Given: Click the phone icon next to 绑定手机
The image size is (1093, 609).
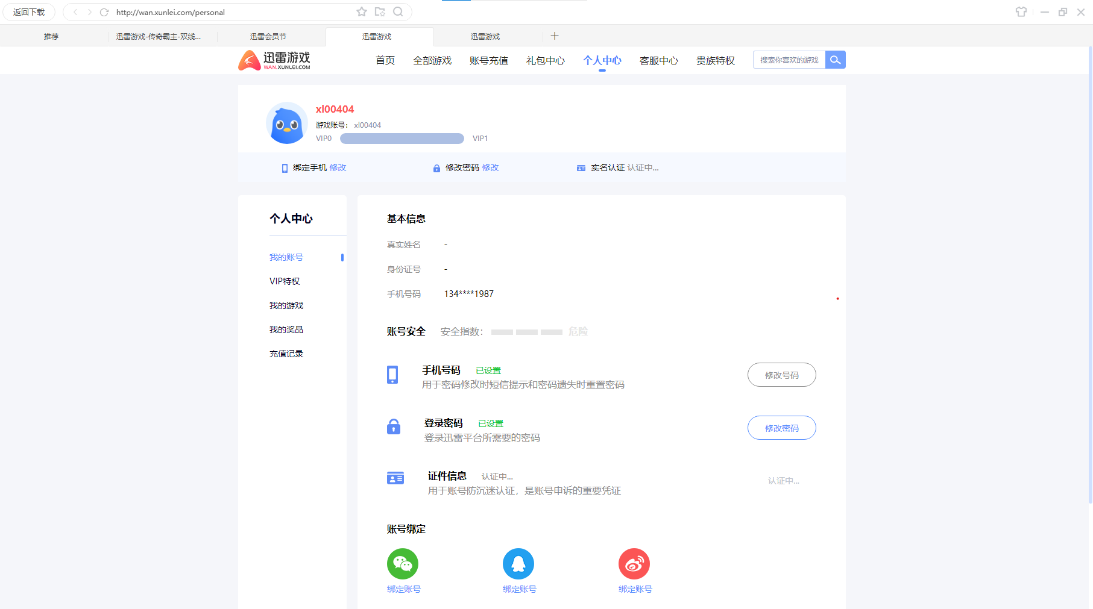Looking at the screenshot, I should point(284,167).
